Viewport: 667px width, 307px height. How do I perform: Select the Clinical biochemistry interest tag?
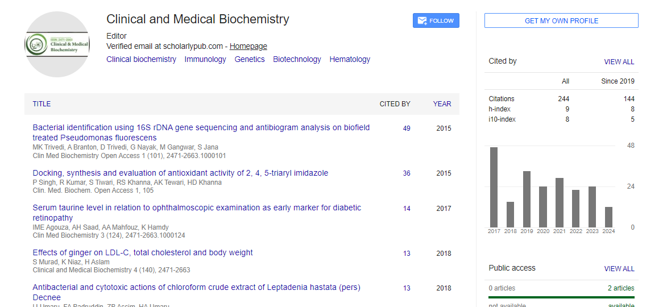coord(141,60)
